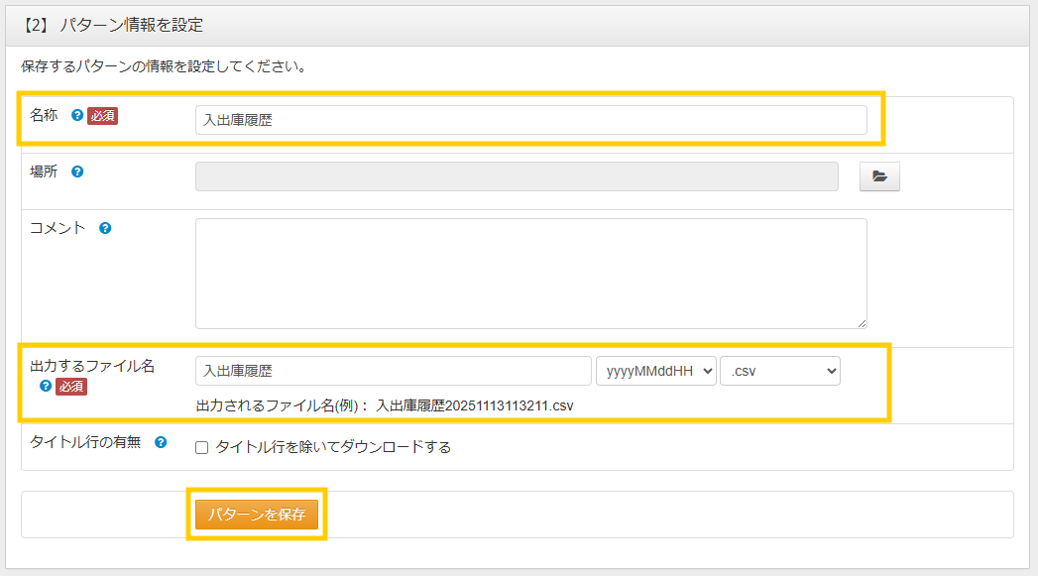1038x576 pixels.
Task: Click the 必須 badge under 出力するファイル名
Action: click(x=71, y=387)
